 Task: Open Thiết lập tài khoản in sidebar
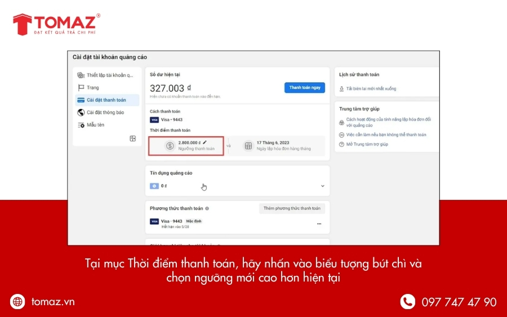click(110, 75)
